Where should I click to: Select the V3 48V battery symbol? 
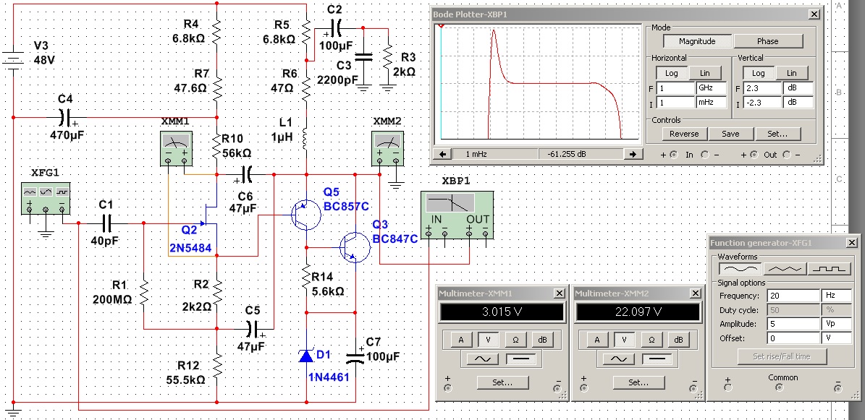(x=13, y=60)
